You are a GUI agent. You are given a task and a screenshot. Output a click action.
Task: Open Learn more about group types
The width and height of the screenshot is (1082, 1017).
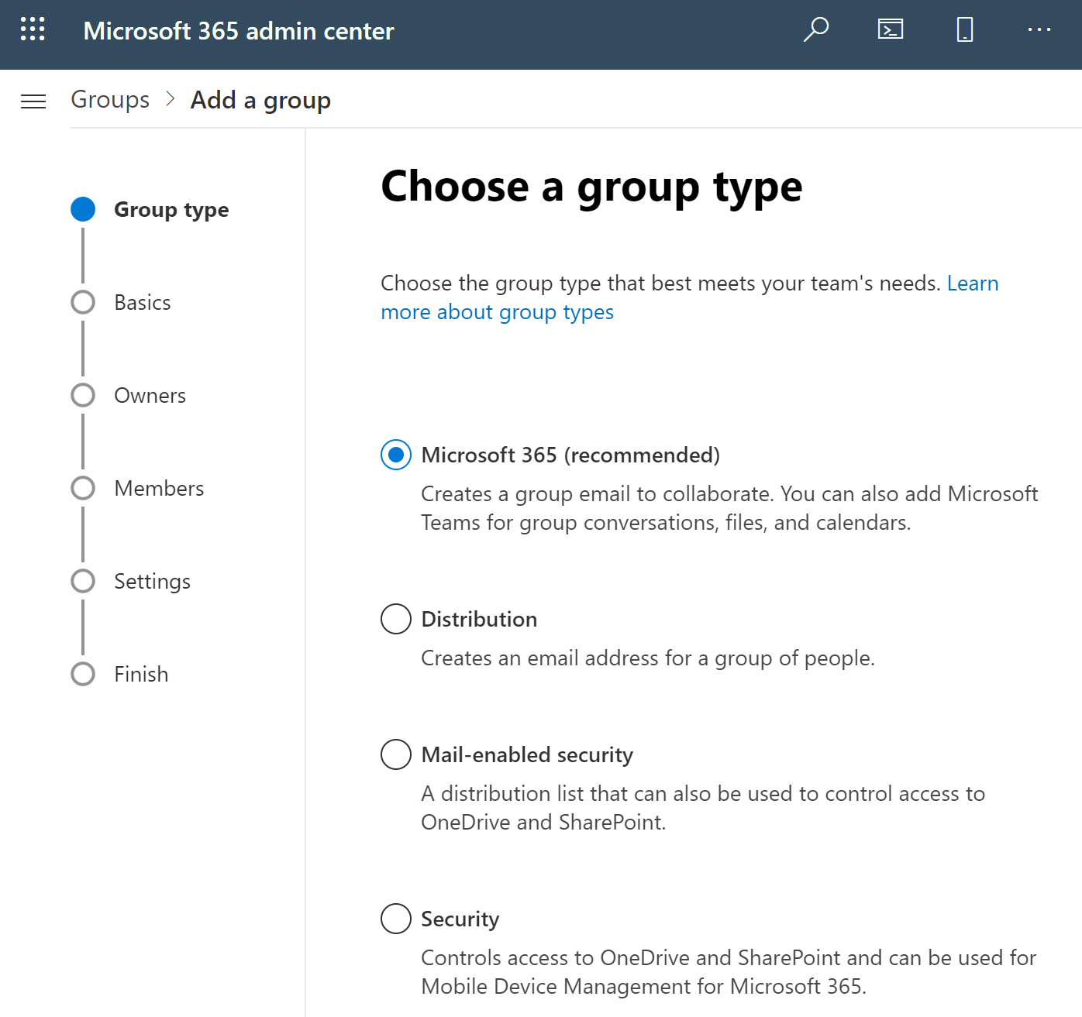coord(496,311)
